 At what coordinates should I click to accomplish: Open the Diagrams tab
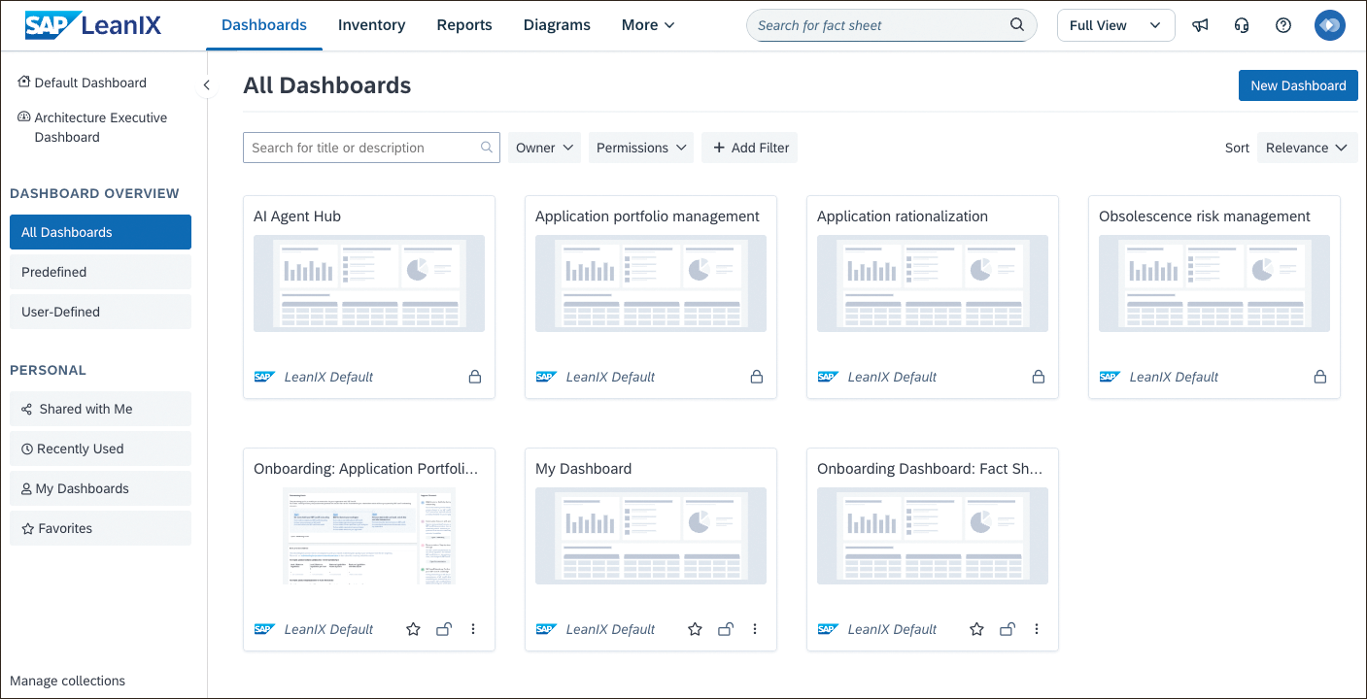pos(557,25)
